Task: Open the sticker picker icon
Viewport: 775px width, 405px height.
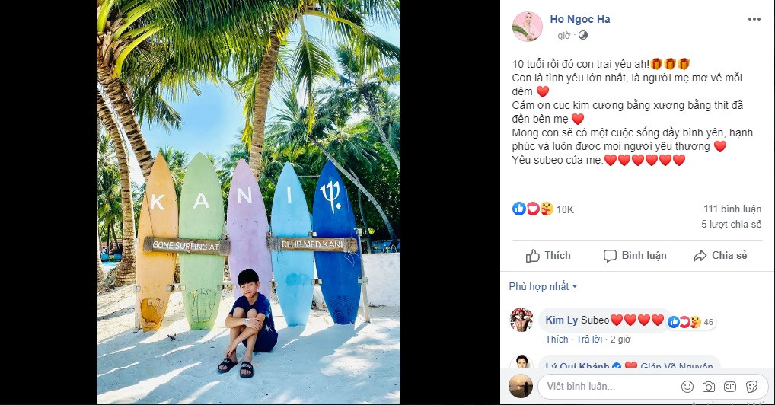Action: 751,386
